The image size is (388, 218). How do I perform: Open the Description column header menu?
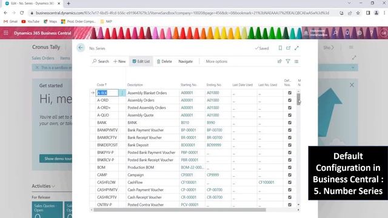[135, 85]
